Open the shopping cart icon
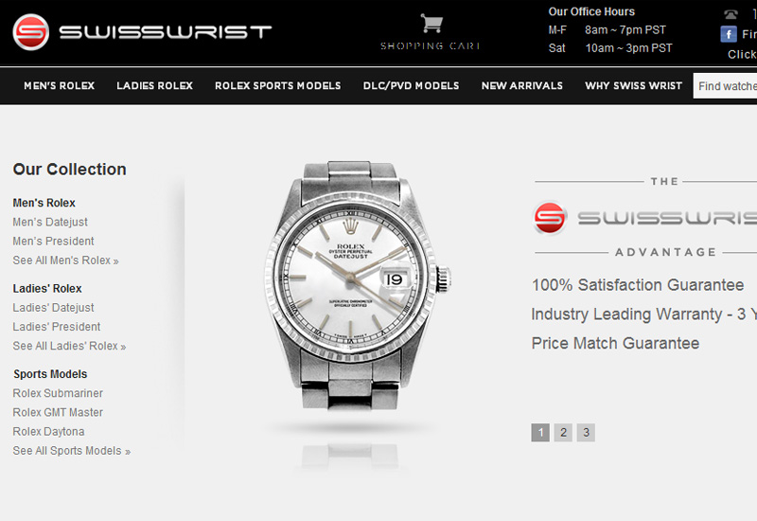Image resolution: width=757 pixels, height=521 pixels. [431, 23]
